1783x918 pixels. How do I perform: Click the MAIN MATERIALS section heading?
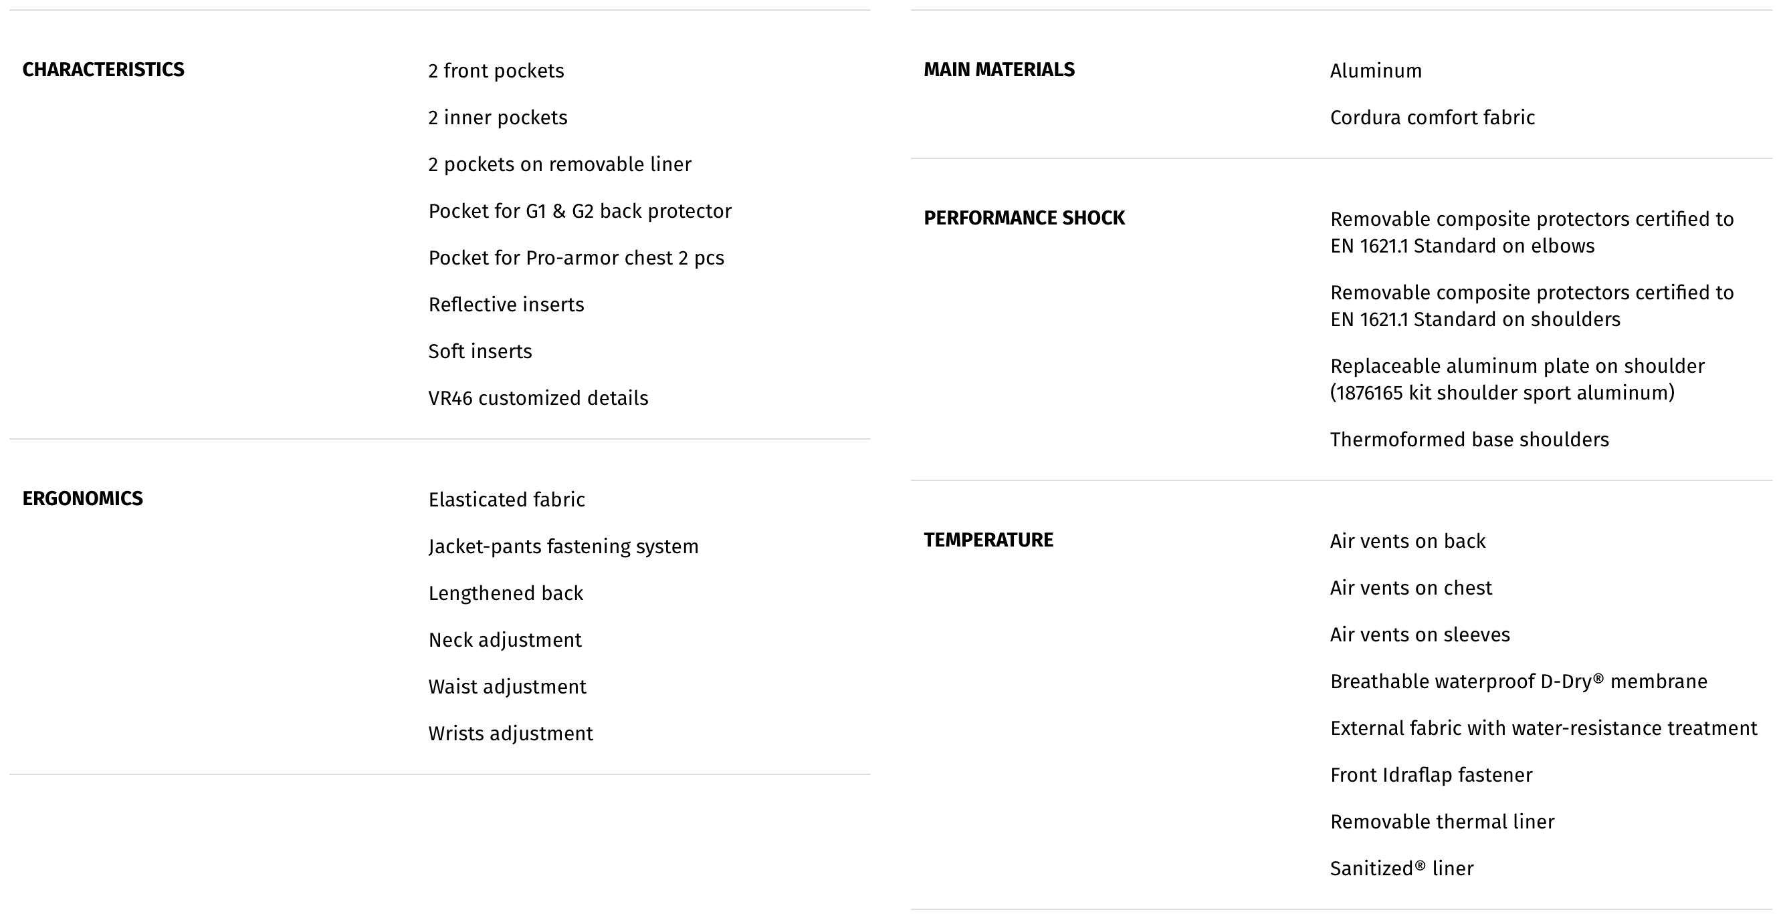point(999,69)
